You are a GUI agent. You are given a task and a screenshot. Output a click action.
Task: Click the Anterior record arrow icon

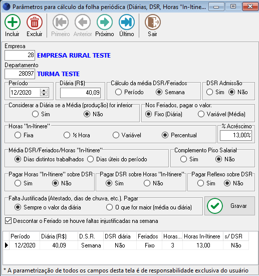pyautogui.click(x=83, y=23)
